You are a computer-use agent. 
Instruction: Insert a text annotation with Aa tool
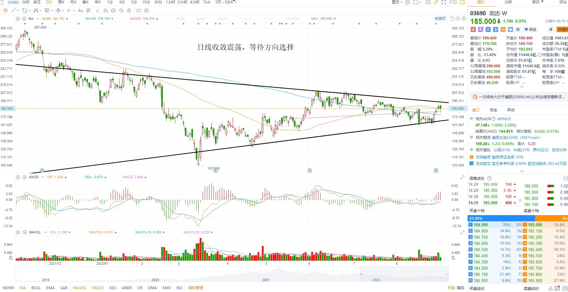[80, 11]
